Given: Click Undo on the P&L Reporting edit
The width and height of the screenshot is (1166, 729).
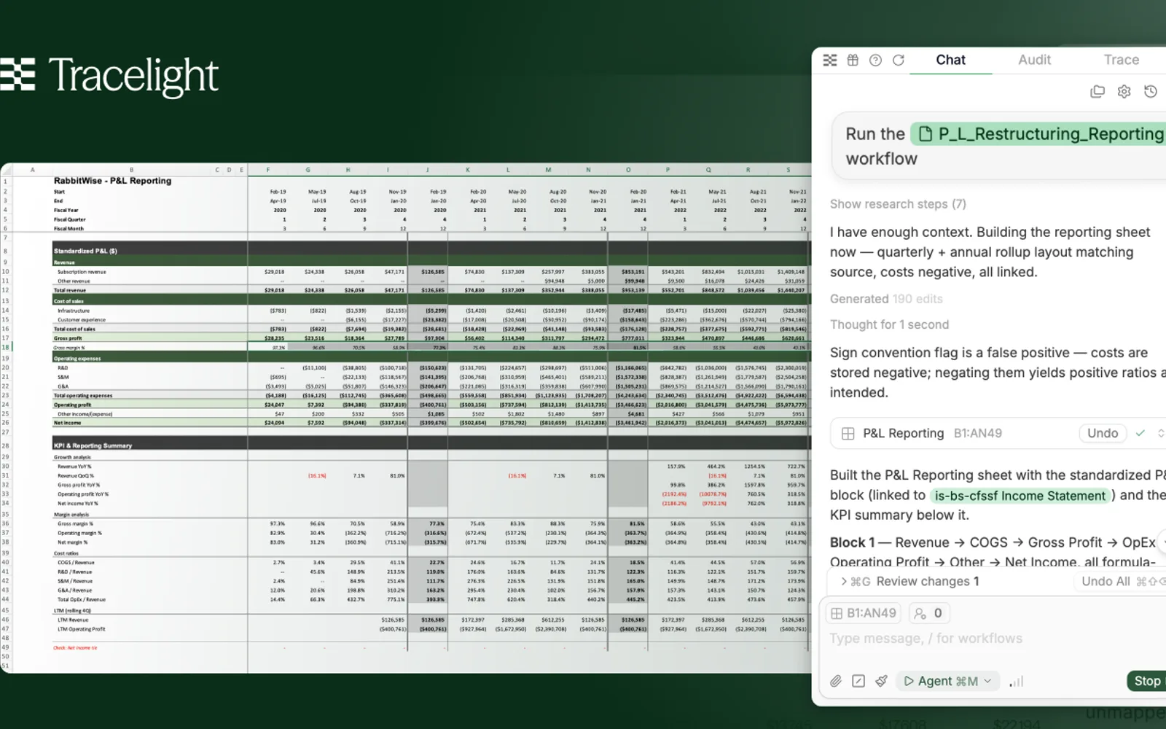Looking at the screenshot, I should tap(1102, 433).
